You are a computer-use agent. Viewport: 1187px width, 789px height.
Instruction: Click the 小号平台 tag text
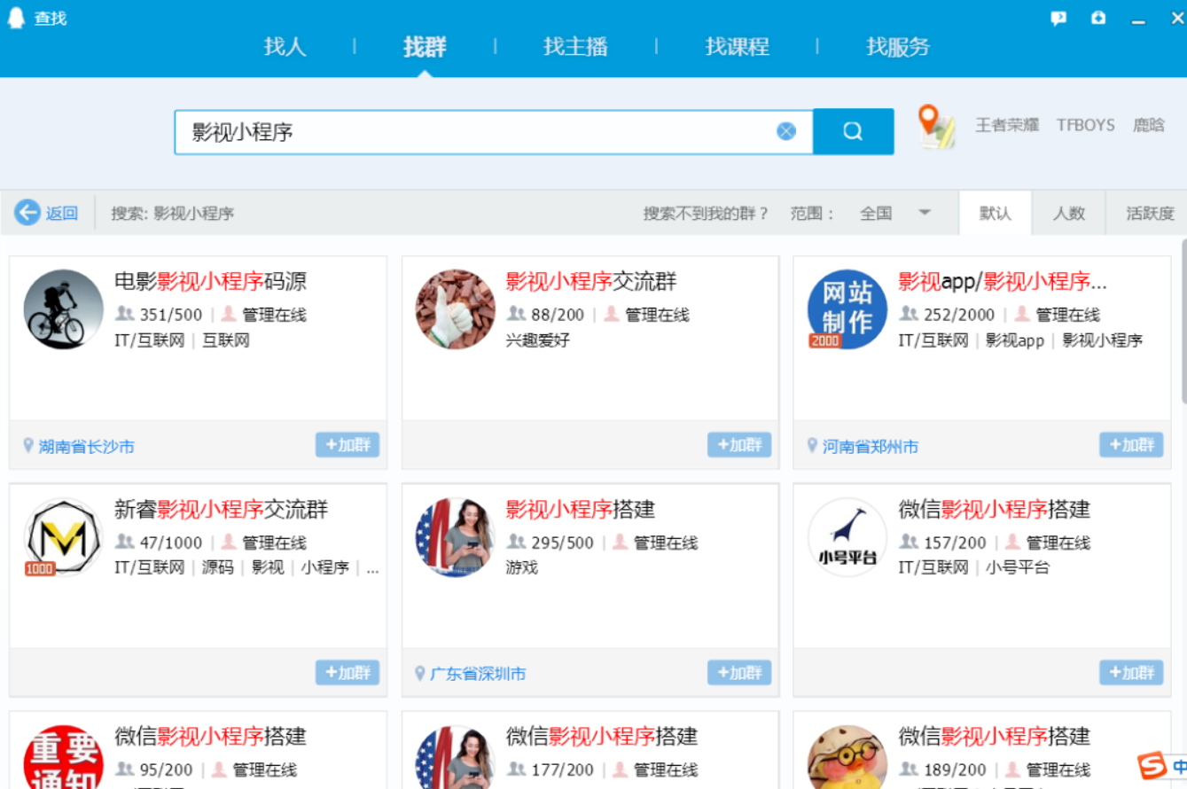coord(1018,567)
